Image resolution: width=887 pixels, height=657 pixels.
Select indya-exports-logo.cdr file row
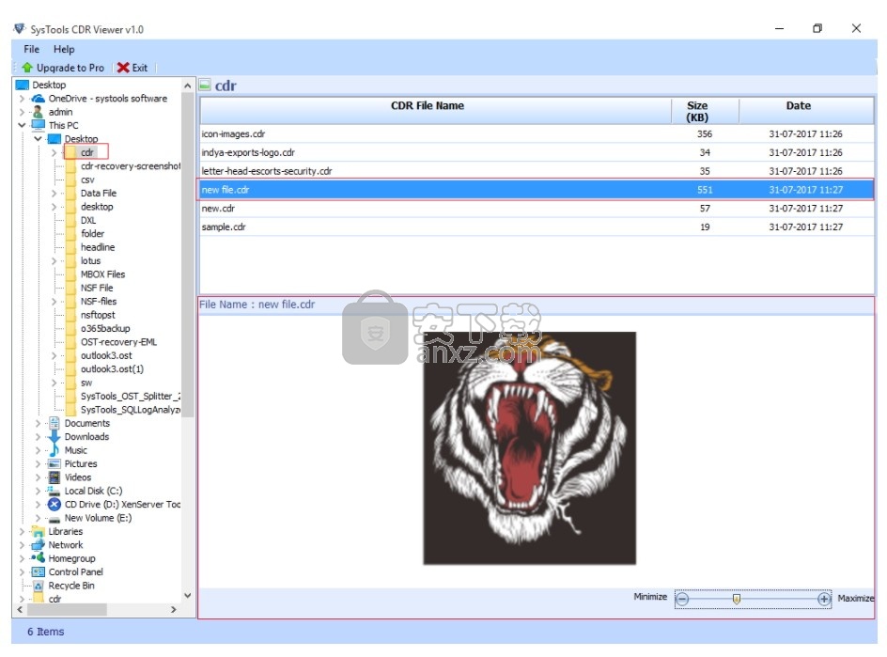[x=537, y=152]
